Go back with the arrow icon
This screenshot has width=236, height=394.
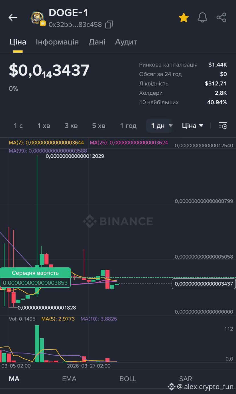pyautogui.click(x=13, y=17)
